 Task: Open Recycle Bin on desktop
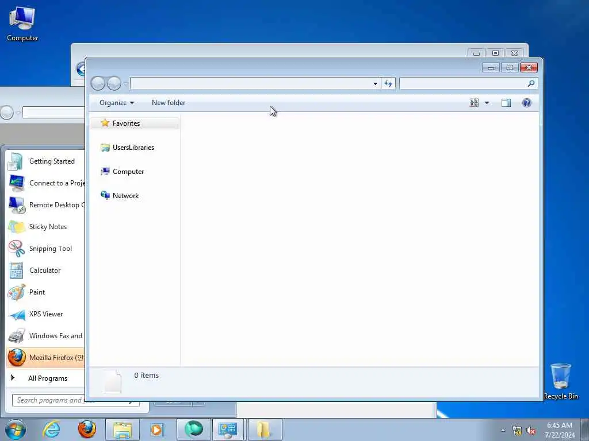561,381
